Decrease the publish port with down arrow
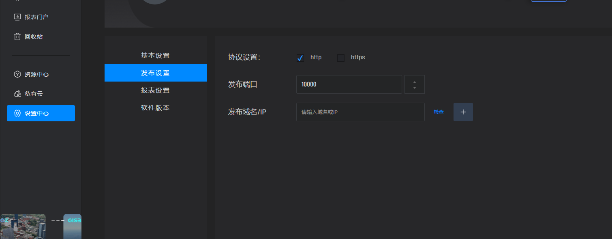Image resolution: width=612 pixels, height=239 pixels. [414, 88]
